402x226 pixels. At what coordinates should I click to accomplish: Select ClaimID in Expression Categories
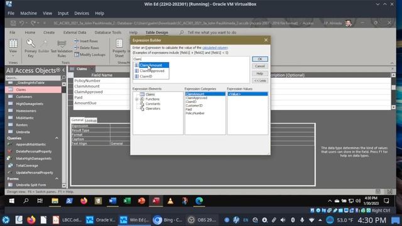pyautogui.click(x=191, y=102)
